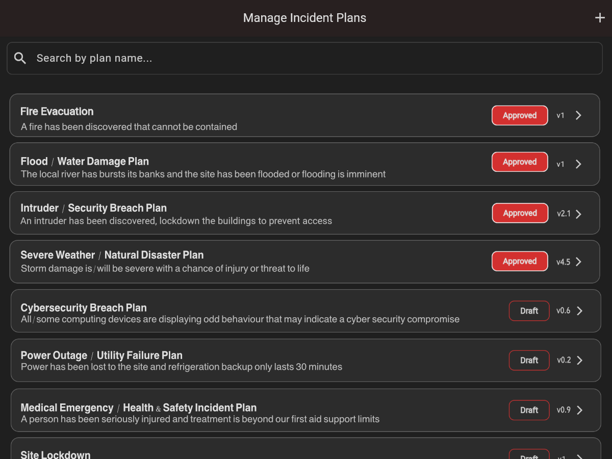
Task: Click the plus icon to add a new plan
Action: 599,17
